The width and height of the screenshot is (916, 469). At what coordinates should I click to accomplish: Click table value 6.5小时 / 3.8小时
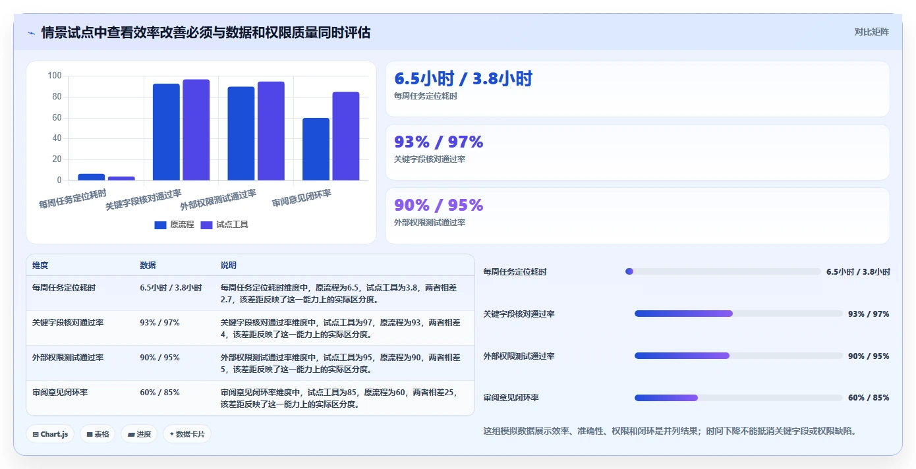click(171, 288)
